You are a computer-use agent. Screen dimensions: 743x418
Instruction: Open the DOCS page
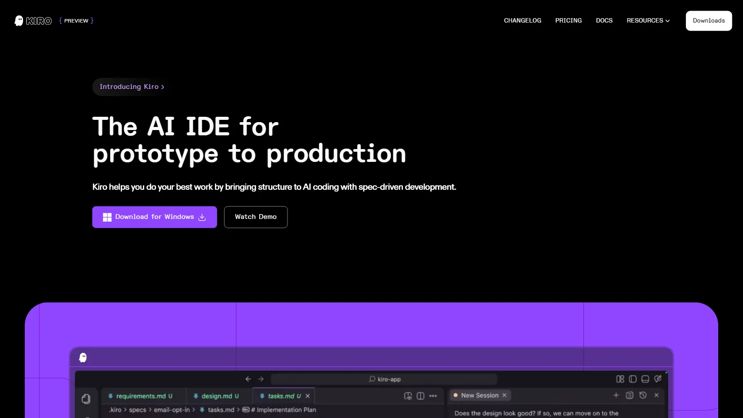click(x=604, y=21)
